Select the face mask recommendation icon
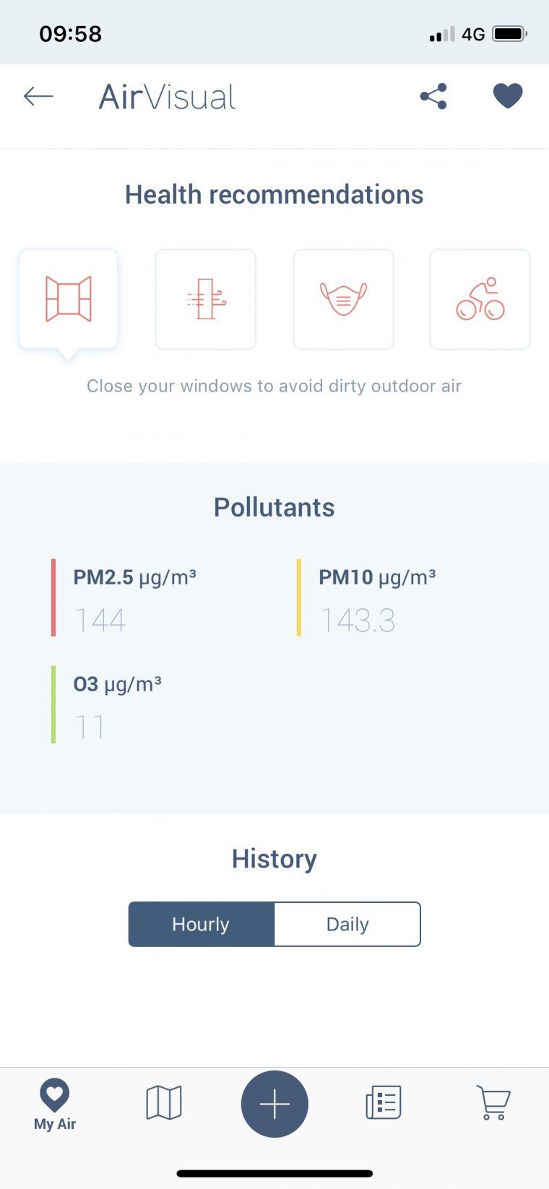Screen dimensions: 549x1189 pos(343,299)
